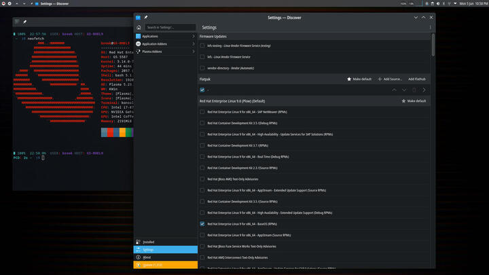
Task: Enable lvfs Linux Vendor Firmware Service checkbox
Action: coord(202,57)
